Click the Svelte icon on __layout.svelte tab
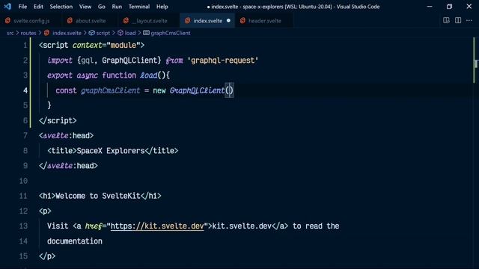Screen dimensions: 479x269 tap(126, 21)
